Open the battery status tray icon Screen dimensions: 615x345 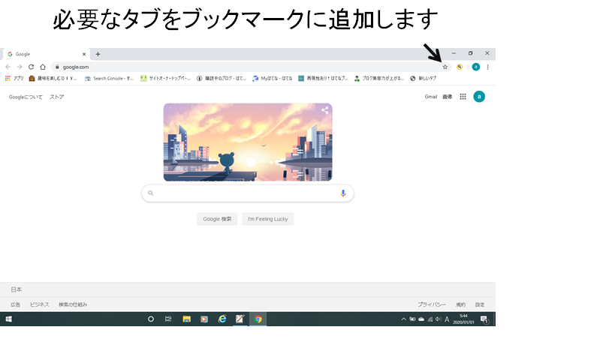tap(412, 319)
